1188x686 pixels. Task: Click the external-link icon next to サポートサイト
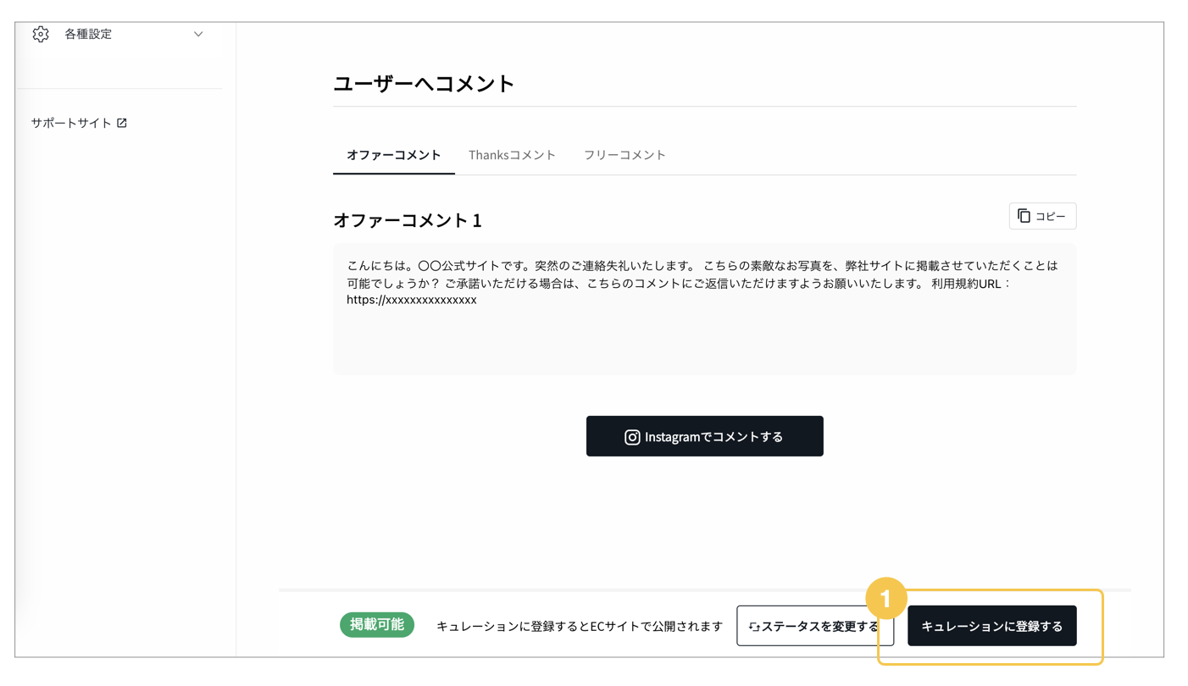(x=122, y=123)
